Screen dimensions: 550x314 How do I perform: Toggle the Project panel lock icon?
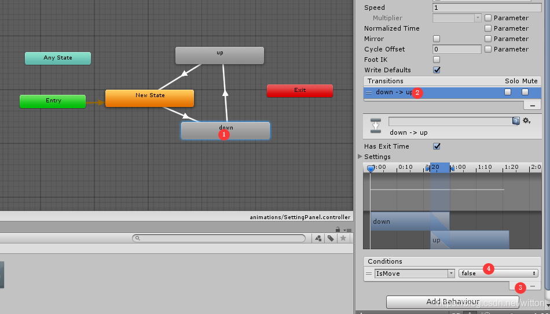338,230
